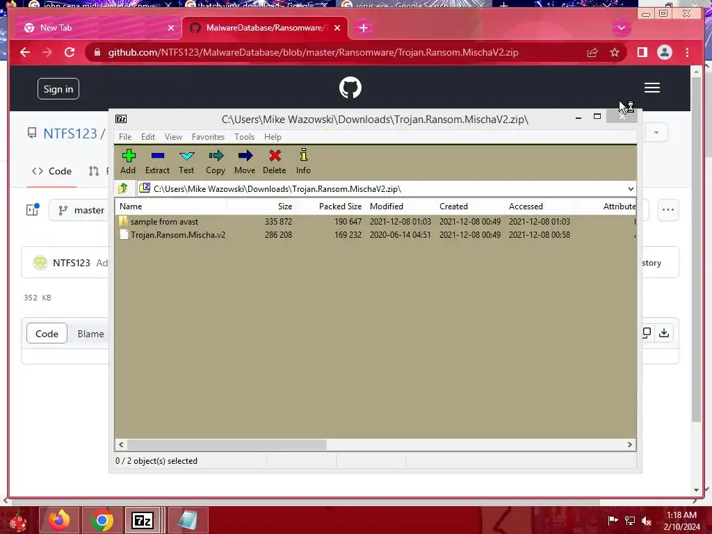
Task: Sort by Accessed column header
Action: pos(540,206)
